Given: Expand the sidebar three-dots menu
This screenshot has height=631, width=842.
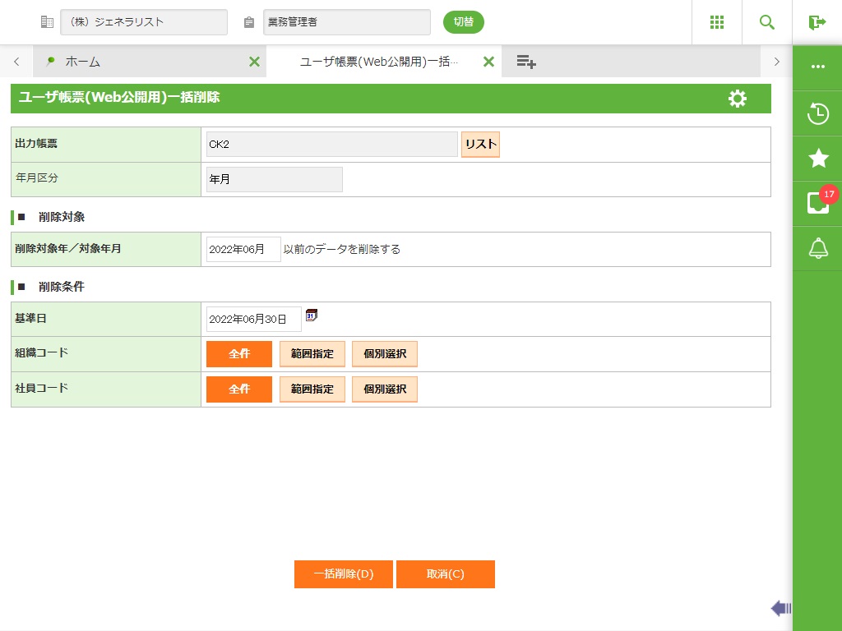Looking at the screenshot, I should 817,67.
